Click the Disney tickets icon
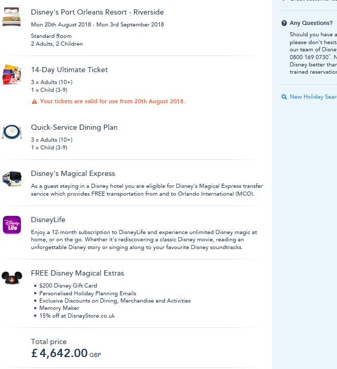The height and width of the screenshot is (369, 337). pyautogui.click(x=12, y=74)
